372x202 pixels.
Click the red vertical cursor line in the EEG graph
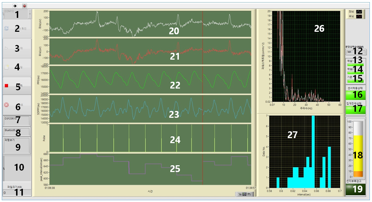pos(202,24)
